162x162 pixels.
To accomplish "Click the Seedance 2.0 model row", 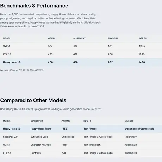I will coord(81,137).
